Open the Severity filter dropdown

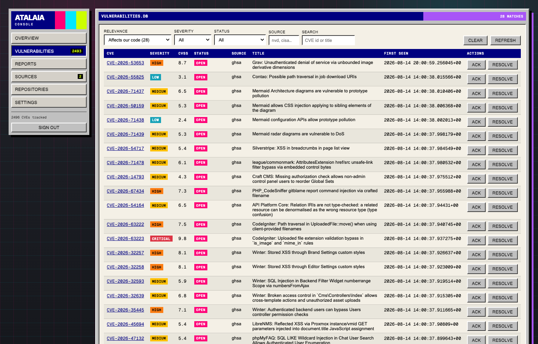(193, 40)
